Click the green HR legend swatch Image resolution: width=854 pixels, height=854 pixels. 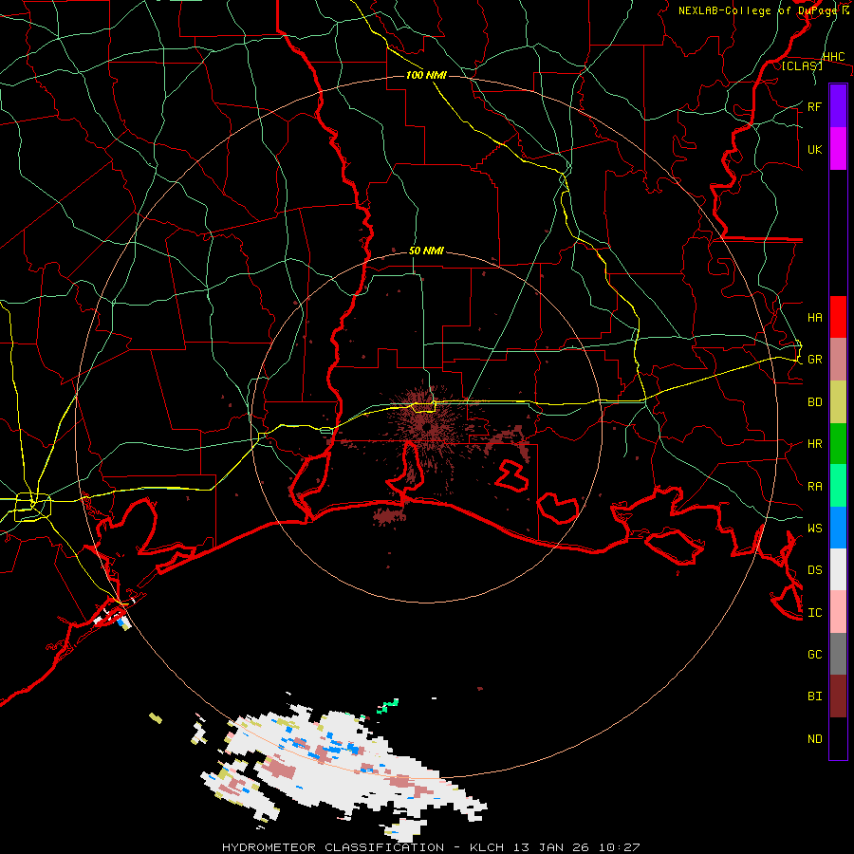click(838, 444)
